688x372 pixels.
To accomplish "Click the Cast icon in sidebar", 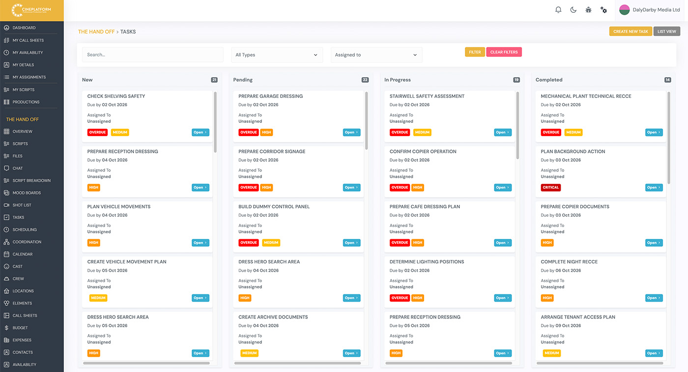I will tap(6, 266).
